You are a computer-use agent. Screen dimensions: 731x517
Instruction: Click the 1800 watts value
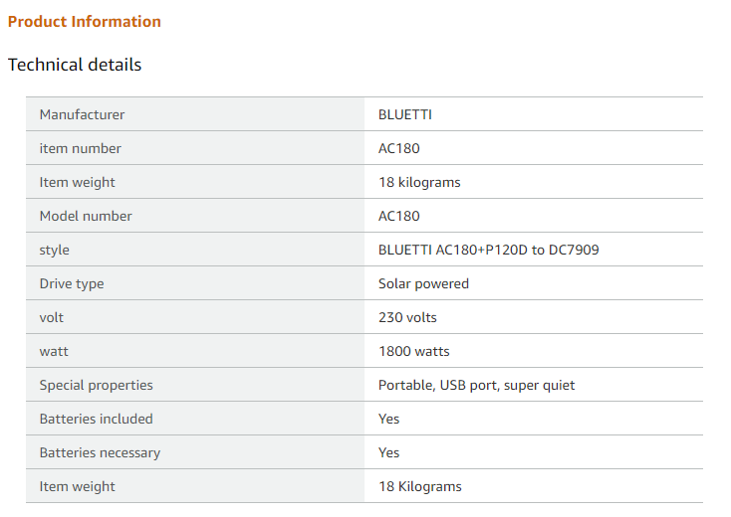pyautogui.click(x=414, y=351)
